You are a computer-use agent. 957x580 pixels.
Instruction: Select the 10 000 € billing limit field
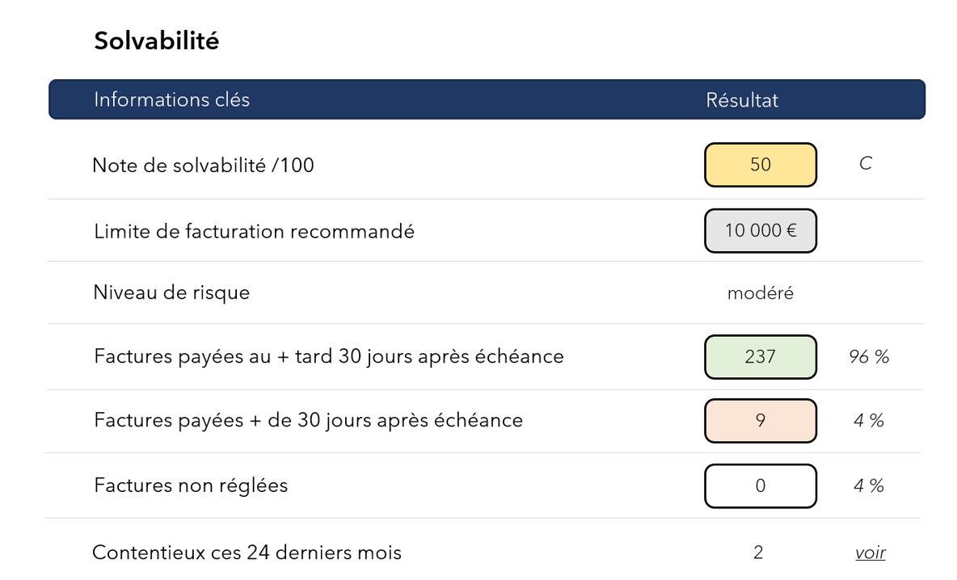[761, 230]
